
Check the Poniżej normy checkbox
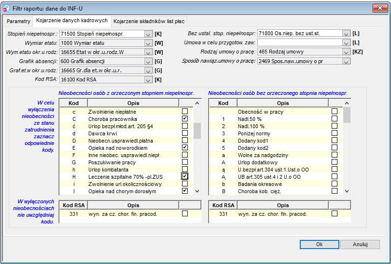335,133
